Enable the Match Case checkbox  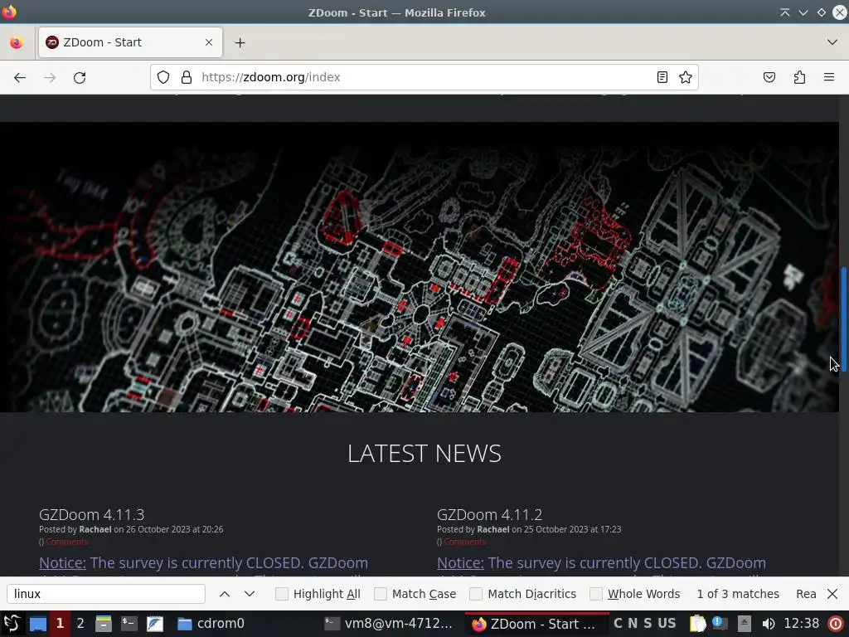pos(381,594)
